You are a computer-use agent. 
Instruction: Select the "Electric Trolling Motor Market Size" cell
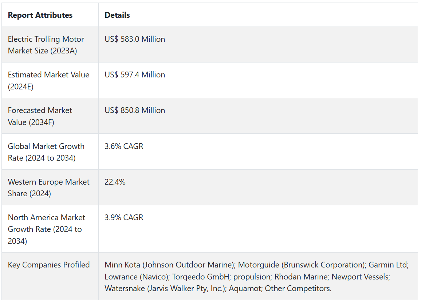pos(46,45)
